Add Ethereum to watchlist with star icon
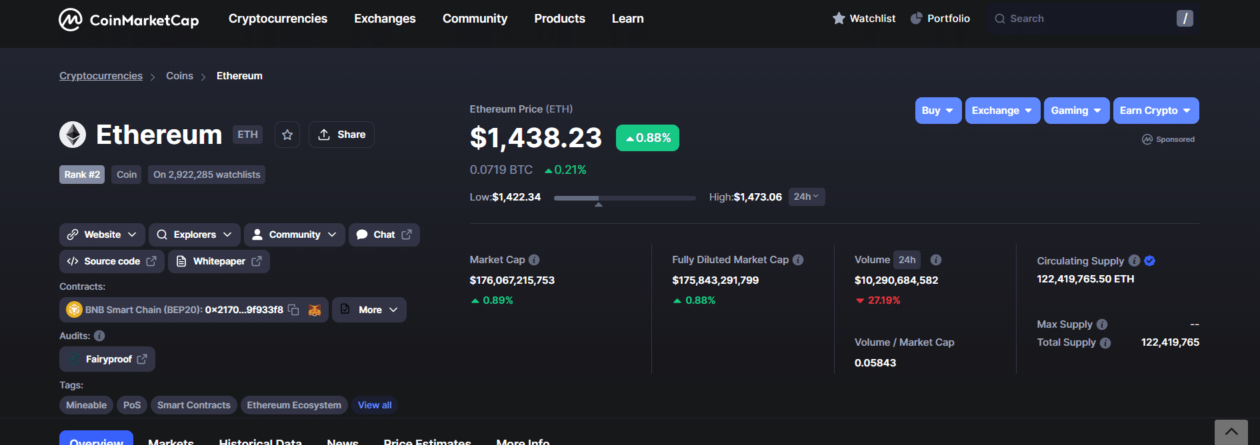The height and width of the screenshot is (445, 1260). [287, 135]
